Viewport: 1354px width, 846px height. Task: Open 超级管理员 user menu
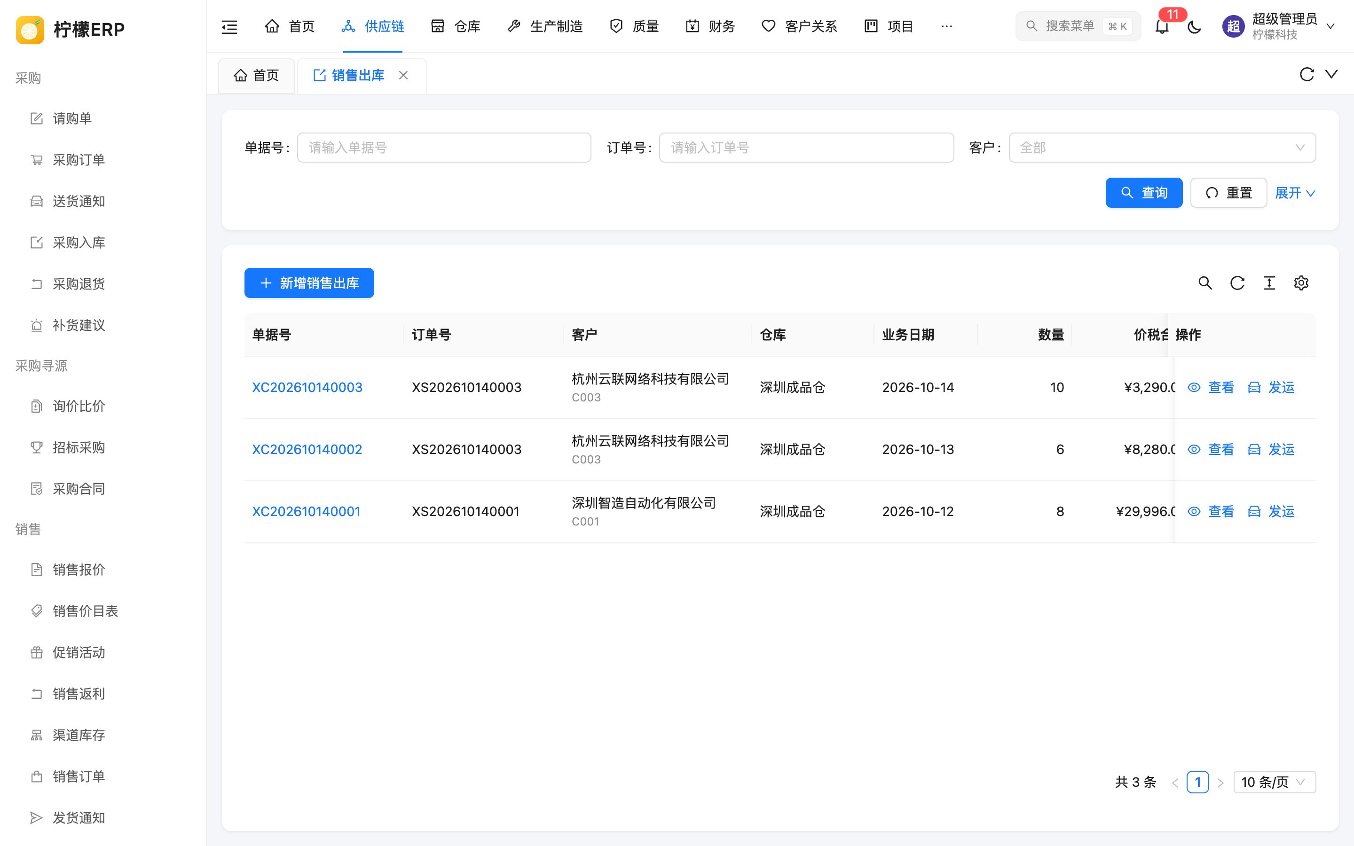tap(1279, 26)
